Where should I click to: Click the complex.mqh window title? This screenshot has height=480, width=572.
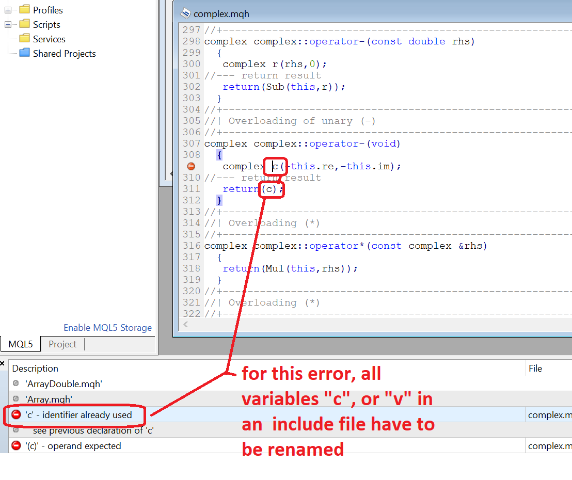pos(221,14)
